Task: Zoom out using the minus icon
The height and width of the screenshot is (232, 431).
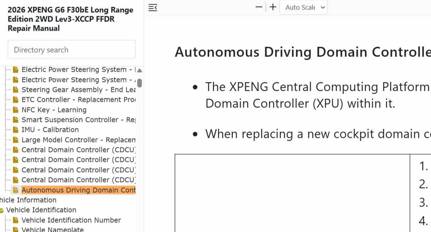Action: (x=259, y=7)
